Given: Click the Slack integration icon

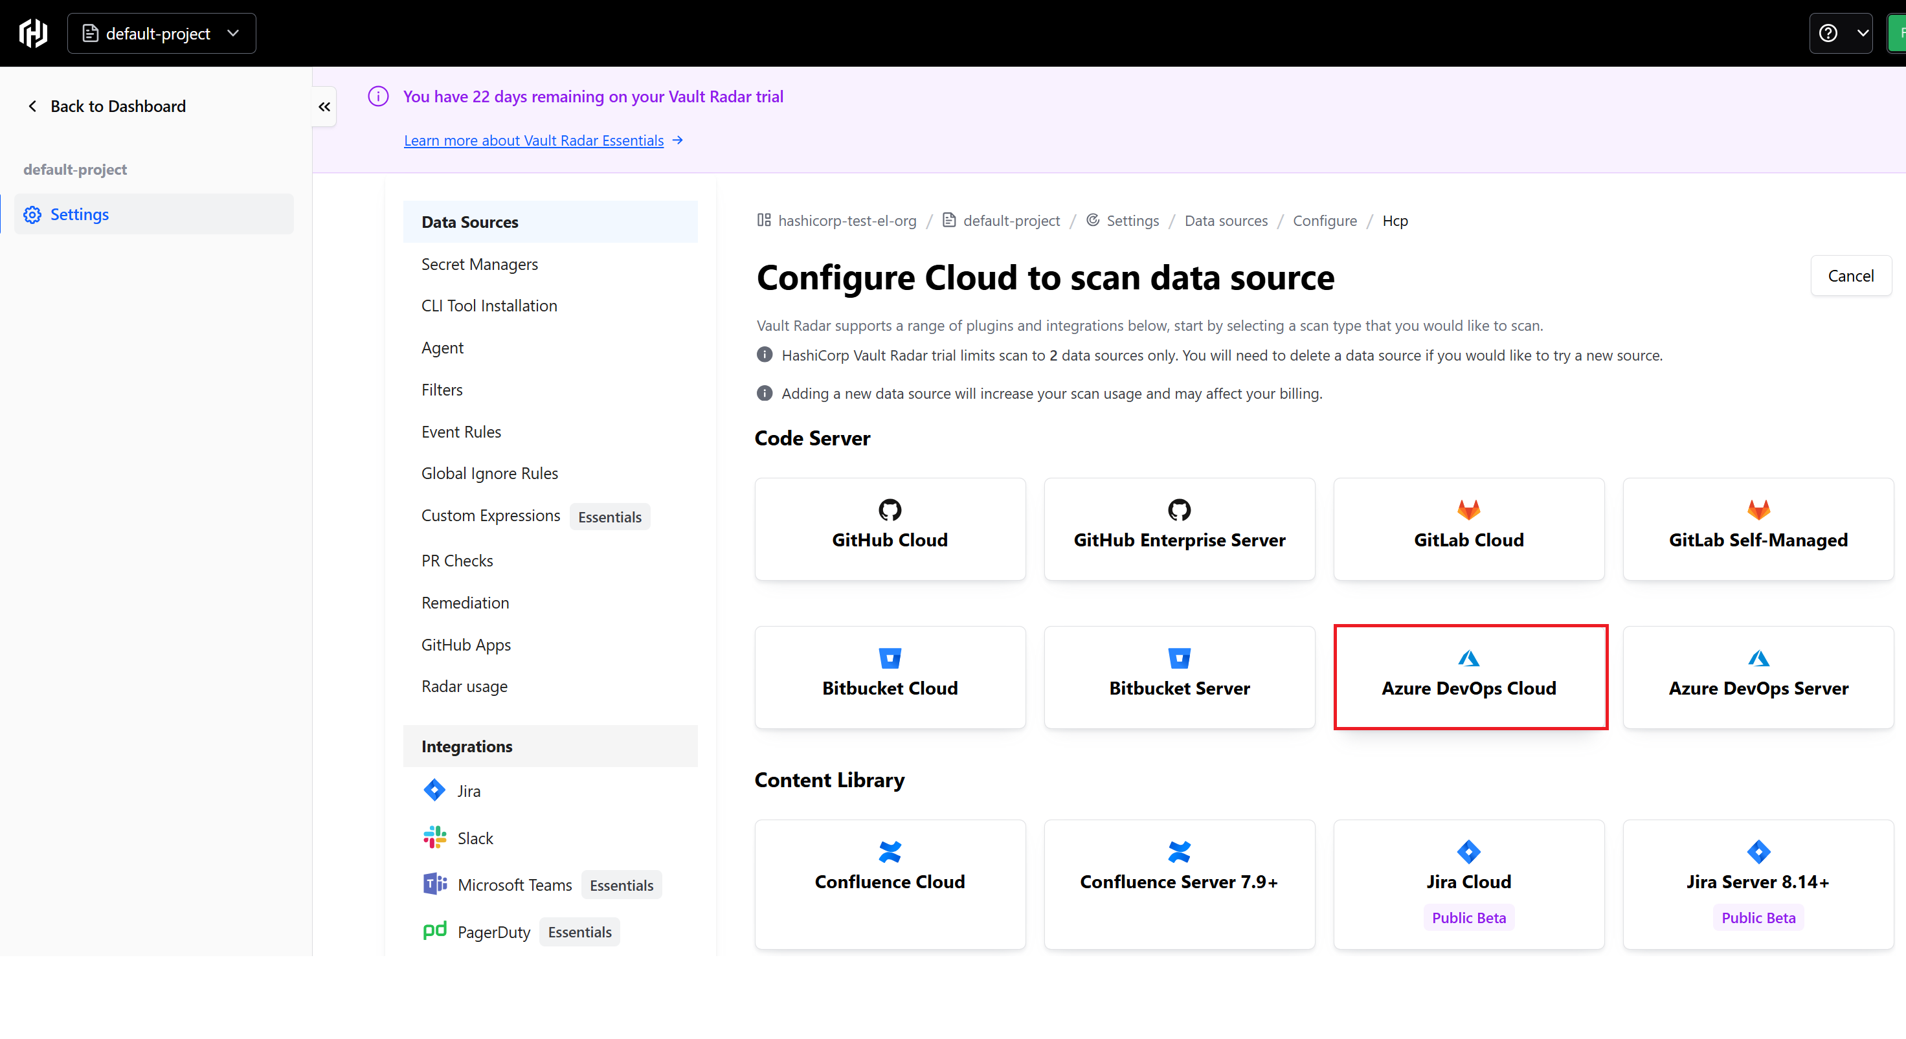Looking at the screenshot, I should click(x=434, y=838).
